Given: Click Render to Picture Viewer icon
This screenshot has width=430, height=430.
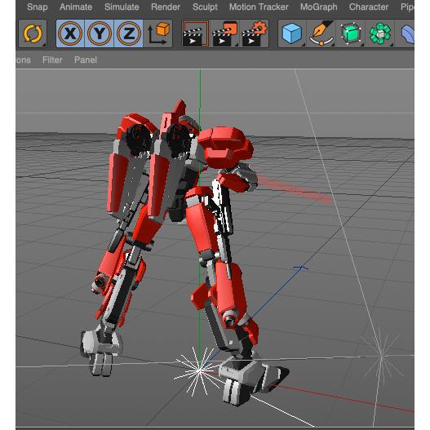Looking at the screenshot, I should 224,33.
